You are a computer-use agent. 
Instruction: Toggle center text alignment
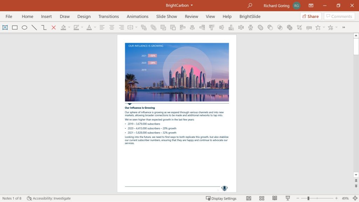[111, 27]
